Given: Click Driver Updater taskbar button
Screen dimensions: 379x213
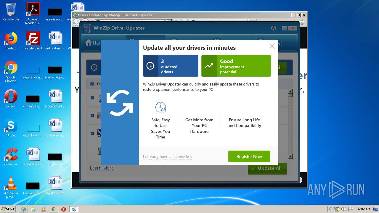Looking at the screenshot, I should (x=73, y=209).
